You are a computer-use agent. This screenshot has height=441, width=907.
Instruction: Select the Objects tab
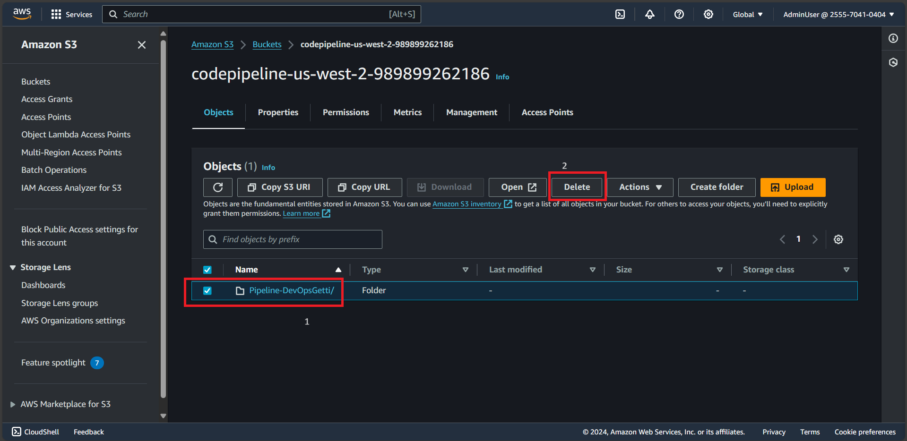pyautogui.click(x=218, y=112)
